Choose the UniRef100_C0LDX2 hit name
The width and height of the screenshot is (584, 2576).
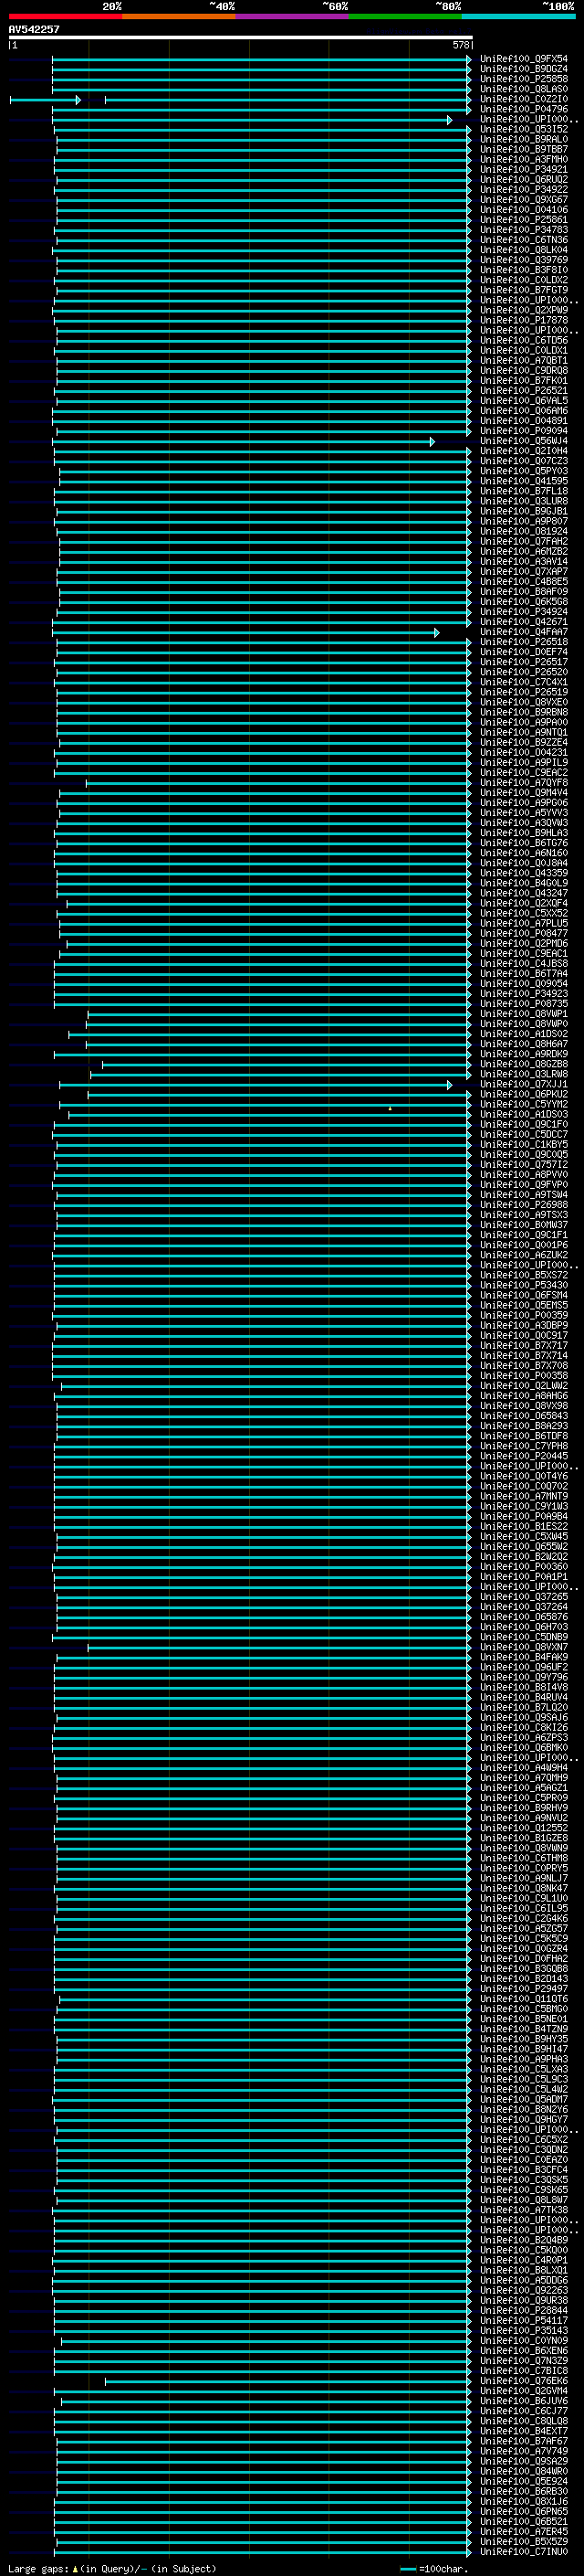523,280
